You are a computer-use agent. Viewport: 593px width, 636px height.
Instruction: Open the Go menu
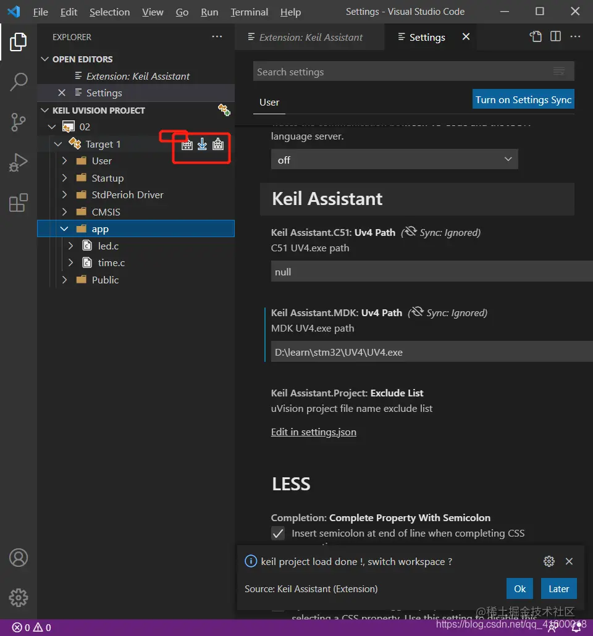click(x=182, y=12)
